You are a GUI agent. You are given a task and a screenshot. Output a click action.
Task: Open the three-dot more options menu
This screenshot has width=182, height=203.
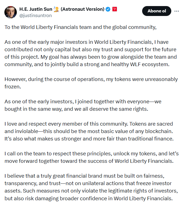pos(176,11)
